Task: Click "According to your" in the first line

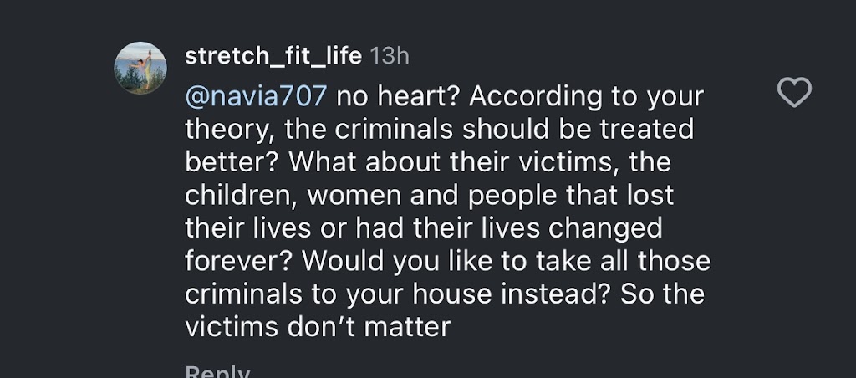Action: point(586,97)
